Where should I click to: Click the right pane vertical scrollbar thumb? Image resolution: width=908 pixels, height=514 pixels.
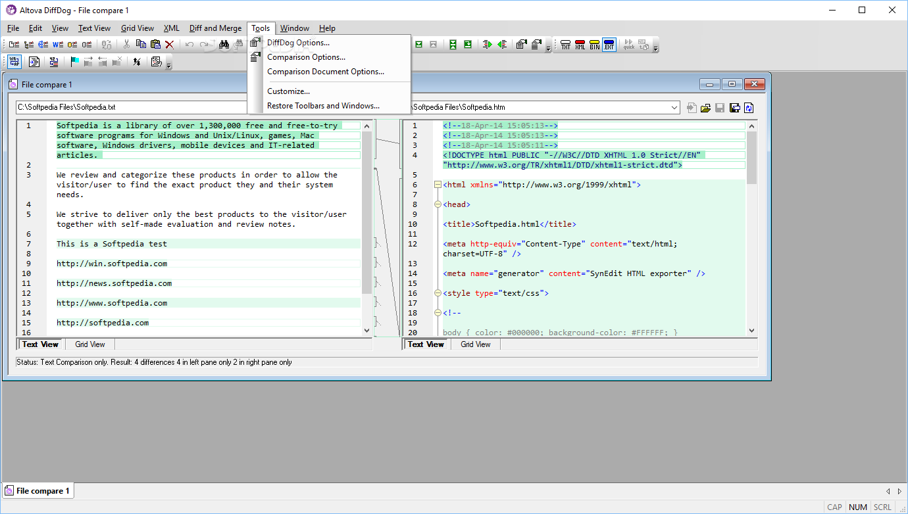pos(752,158)
